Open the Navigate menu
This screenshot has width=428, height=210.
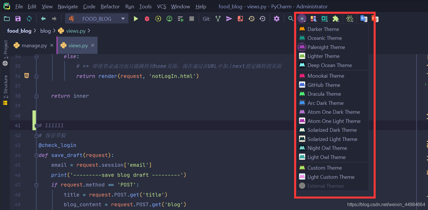pyautogui.click(x=68, y=7)
